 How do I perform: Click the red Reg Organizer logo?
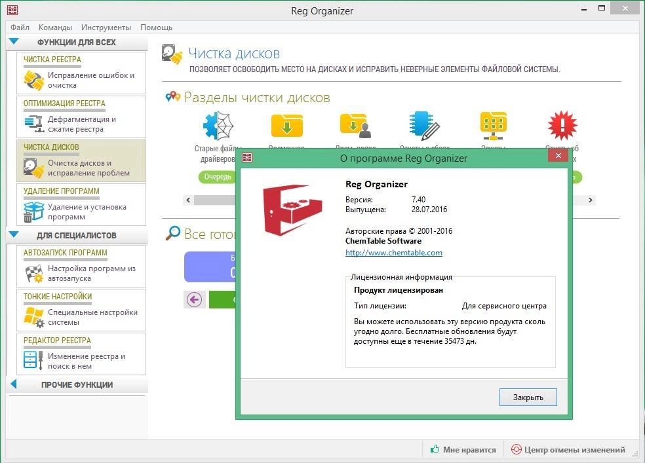pyautogui.click(x=292, y=210)
